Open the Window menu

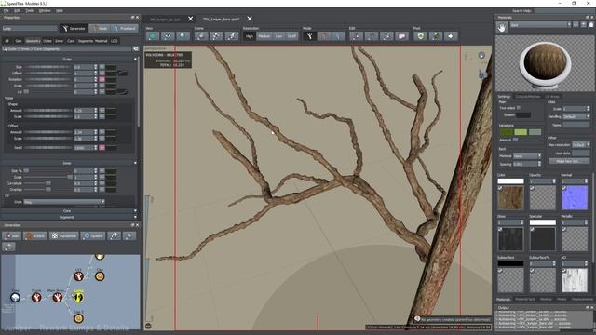45,10
